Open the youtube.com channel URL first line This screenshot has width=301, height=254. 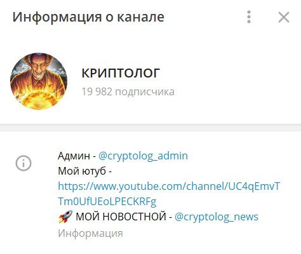coord(169,187)
